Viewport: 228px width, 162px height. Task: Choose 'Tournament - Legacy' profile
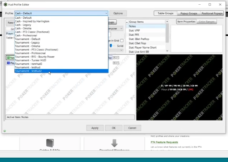pyautogui.click(x=61, y=42)
